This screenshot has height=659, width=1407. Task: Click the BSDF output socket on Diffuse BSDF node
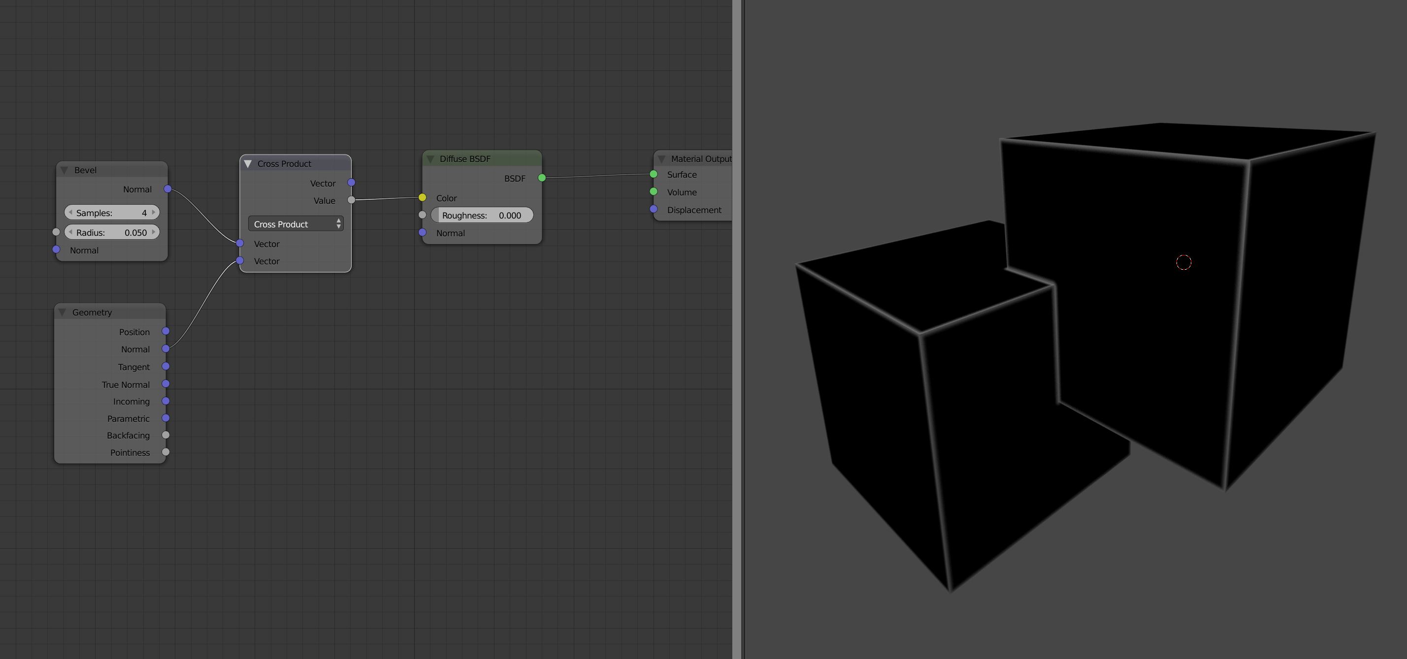tap(541, 178)
